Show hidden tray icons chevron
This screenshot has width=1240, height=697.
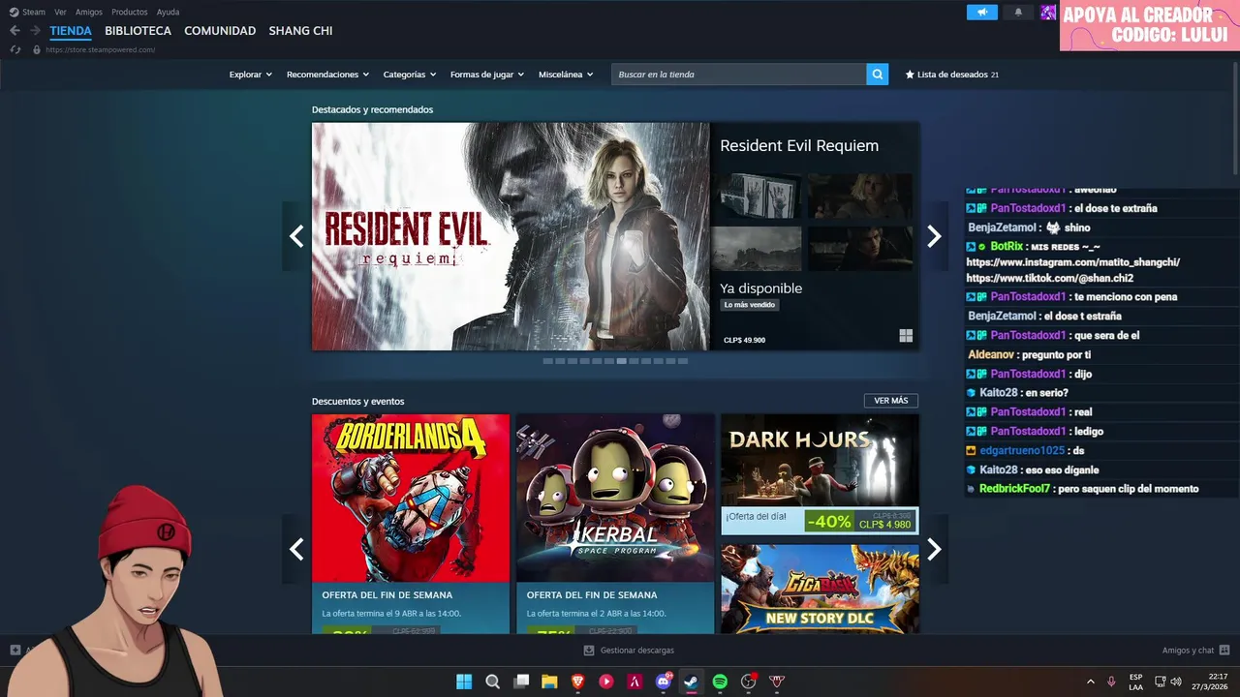(1090, 682)
